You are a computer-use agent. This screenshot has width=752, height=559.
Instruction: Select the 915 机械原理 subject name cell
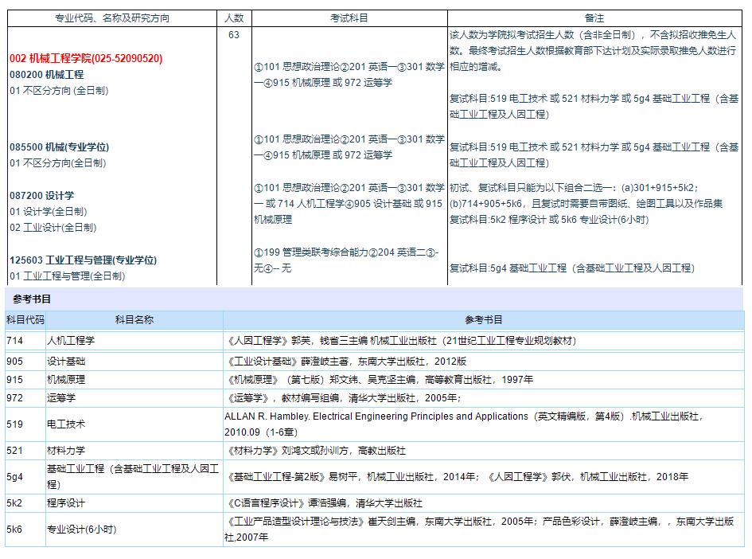pos(66,380)
